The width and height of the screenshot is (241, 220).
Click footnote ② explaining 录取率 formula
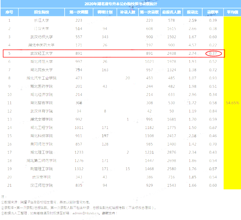click(x=78, y=208)
